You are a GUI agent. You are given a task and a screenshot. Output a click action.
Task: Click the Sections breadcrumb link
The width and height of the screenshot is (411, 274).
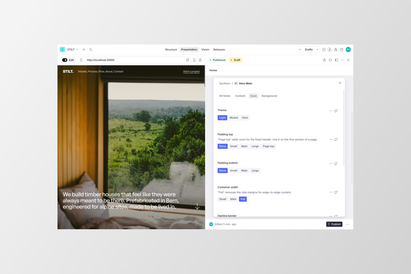(x=225, y=83)
